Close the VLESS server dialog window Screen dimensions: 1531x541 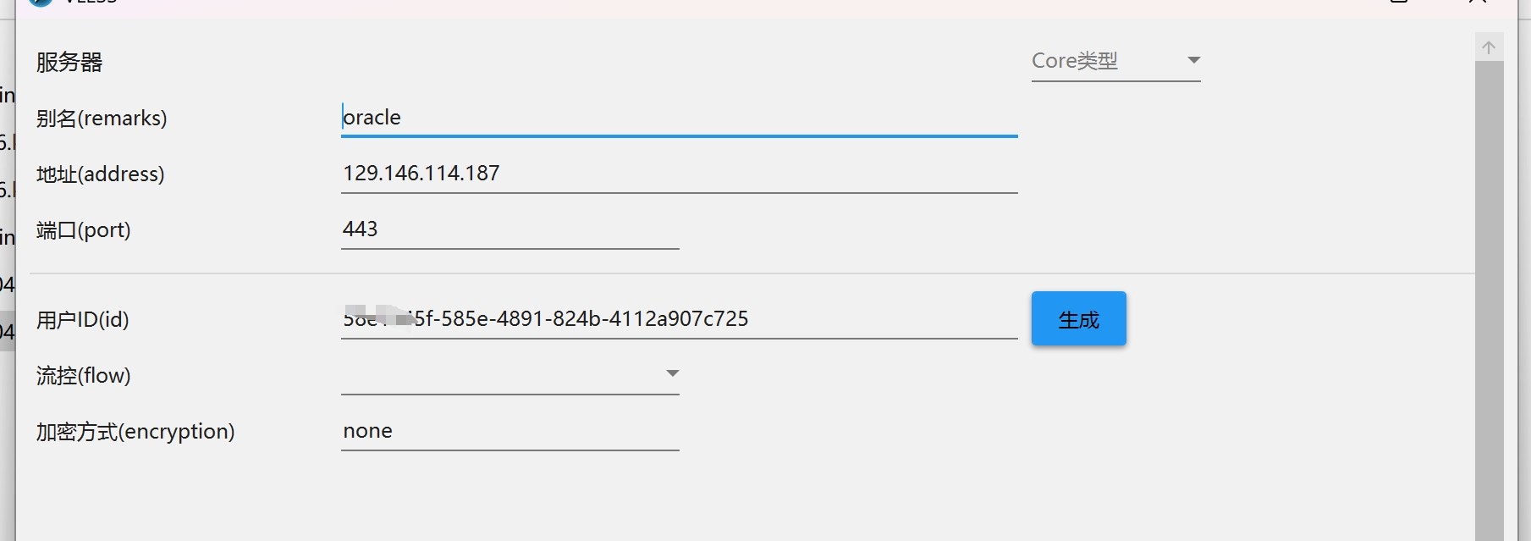point(1478,2)
